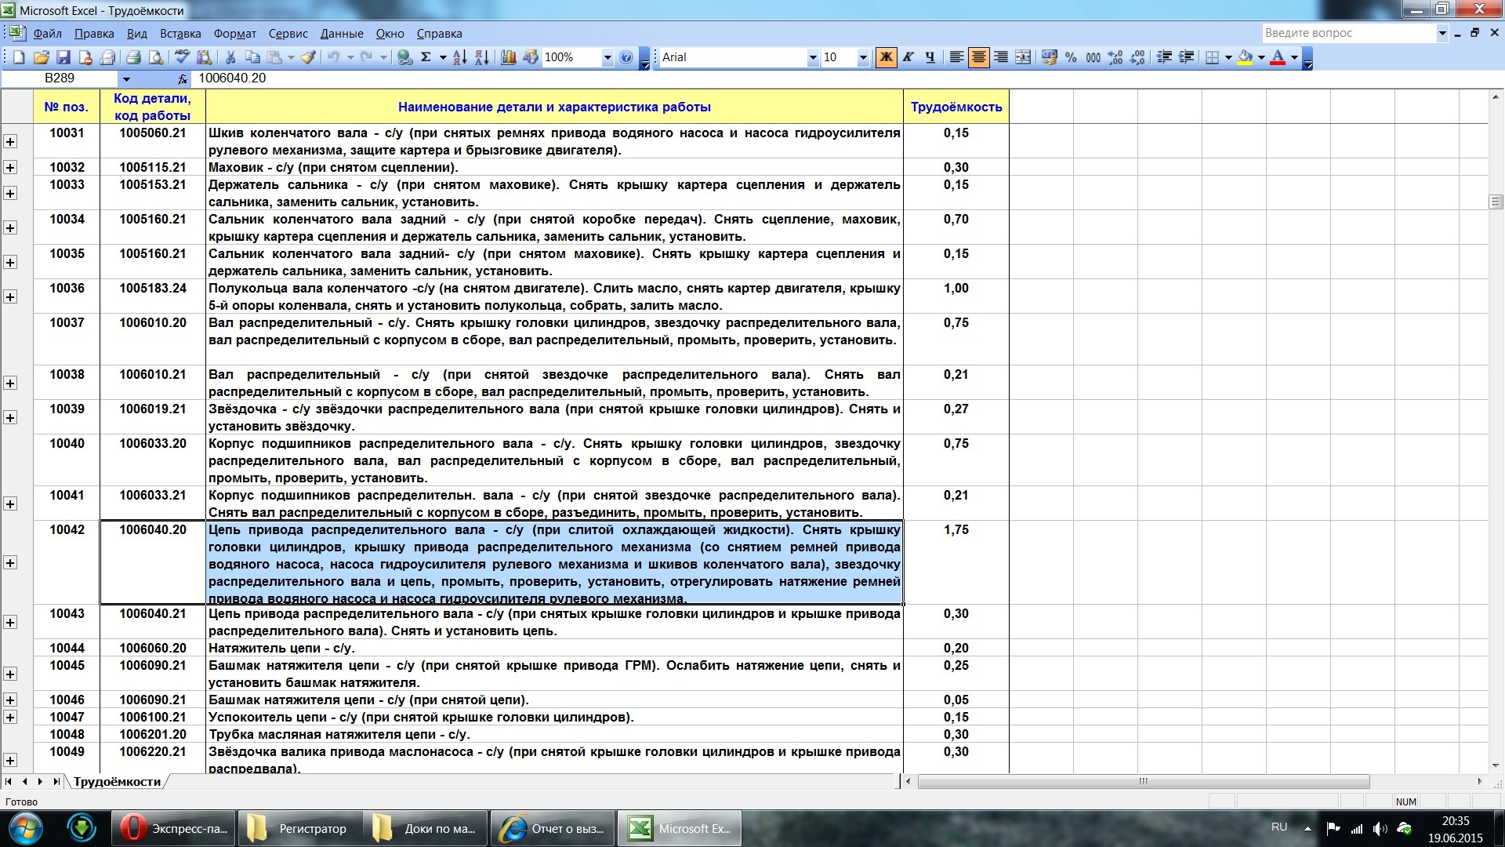
Task: Open the zoom 100% dropdown
Action: (x=607, y=57)
